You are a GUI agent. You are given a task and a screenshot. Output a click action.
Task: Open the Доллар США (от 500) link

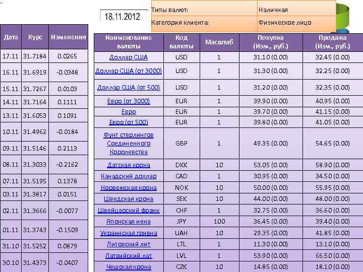click(x=129, y=88)
